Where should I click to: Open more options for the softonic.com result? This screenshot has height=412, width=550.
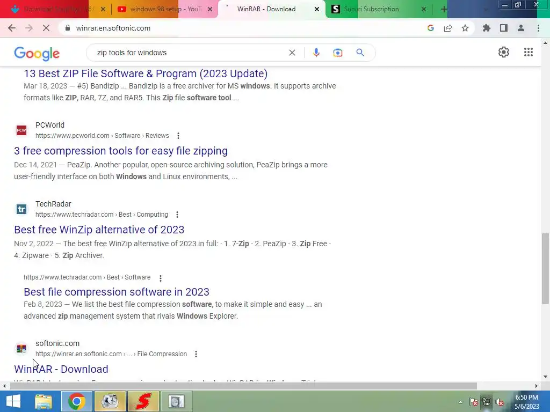[196, 354]
